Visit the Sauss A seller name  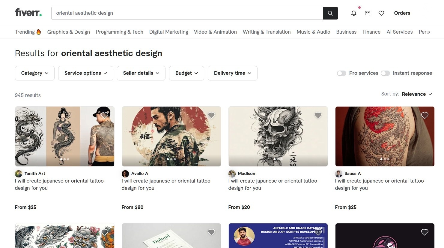click(x=353, y=174)
